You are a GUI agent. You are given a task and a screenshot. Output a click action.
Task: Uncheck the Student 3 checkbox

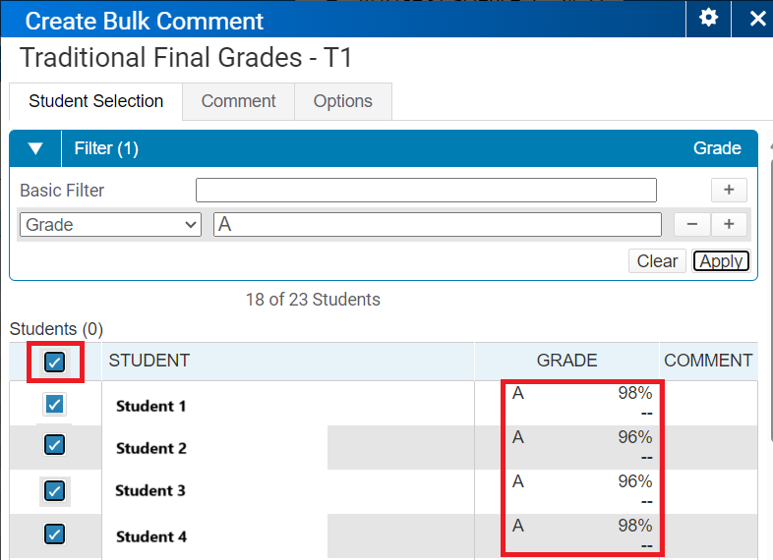[x=55, y=491]
